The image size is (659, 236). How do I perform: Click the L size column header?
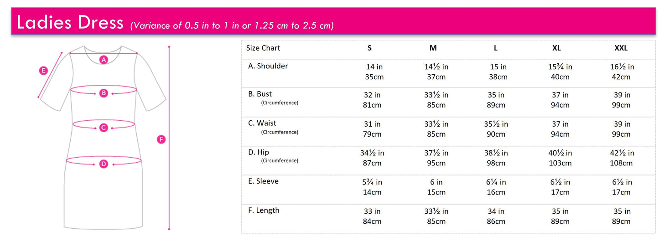(496, 48)
